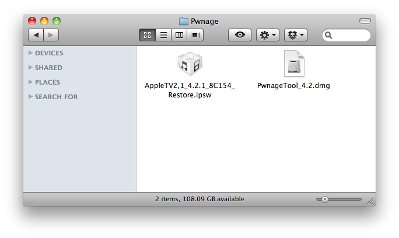Open the Action gear menu

point(268,36)
